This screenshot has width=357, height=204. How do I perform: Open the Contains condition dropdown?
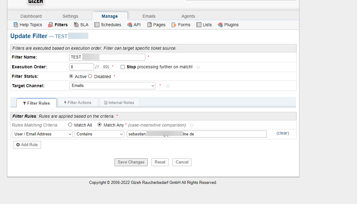click(99, 134)
